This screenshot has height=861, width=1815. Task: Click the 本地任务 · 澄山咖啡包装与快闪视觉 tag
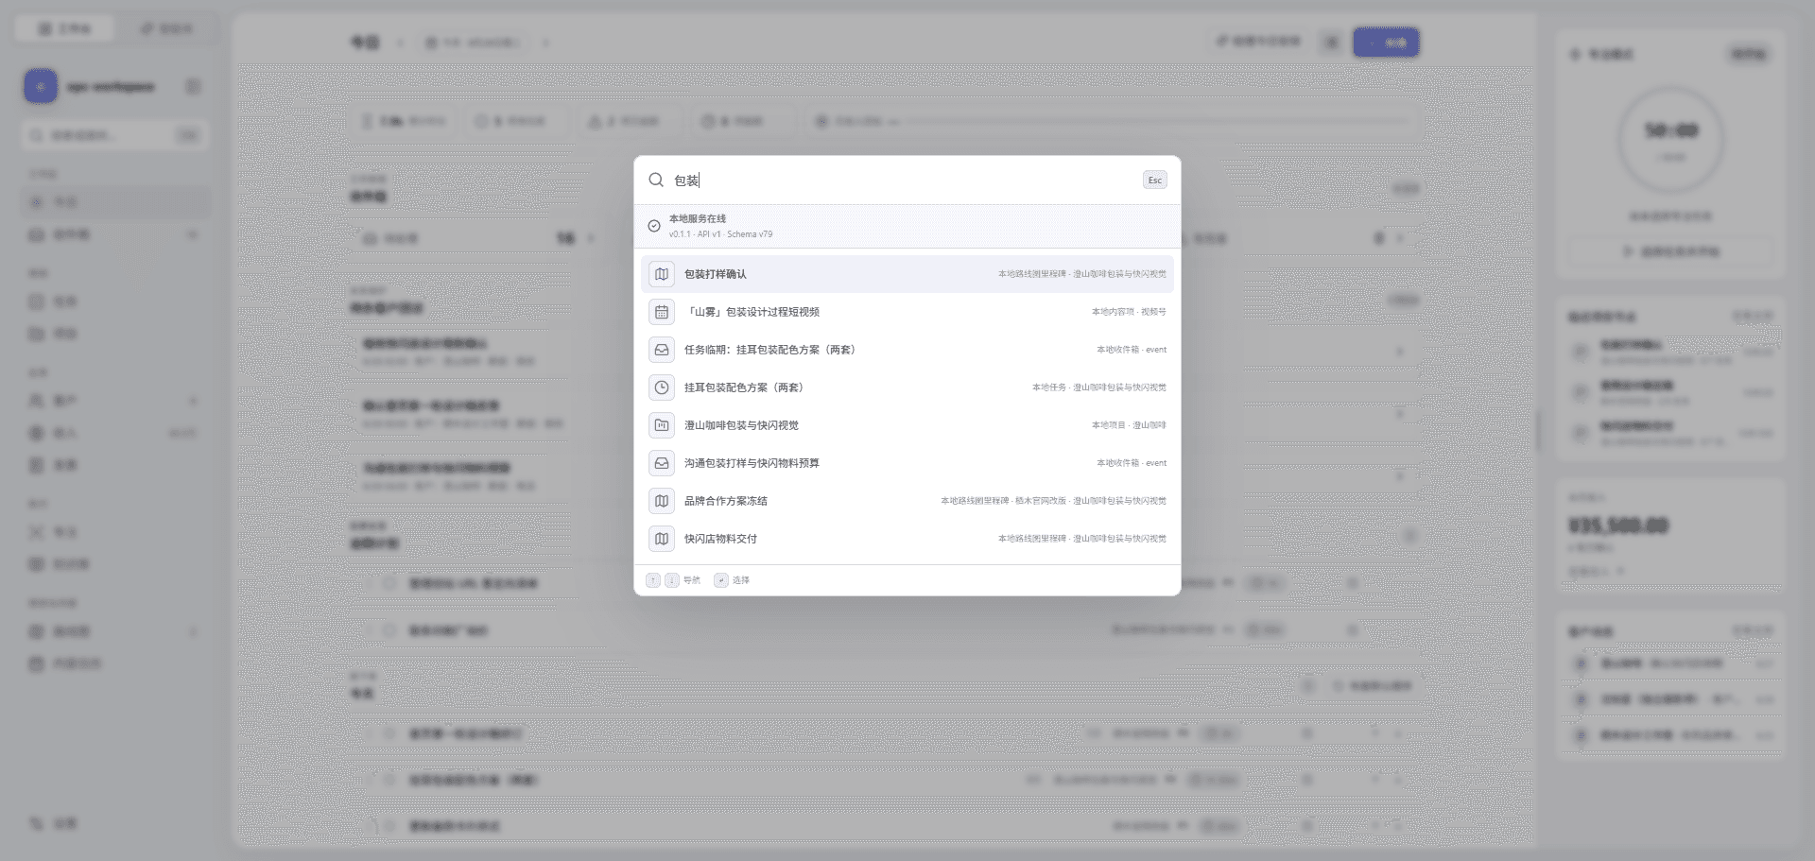1099,387
